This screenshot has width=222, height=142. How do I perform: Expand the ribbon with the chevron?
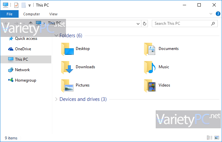point(211,14)
